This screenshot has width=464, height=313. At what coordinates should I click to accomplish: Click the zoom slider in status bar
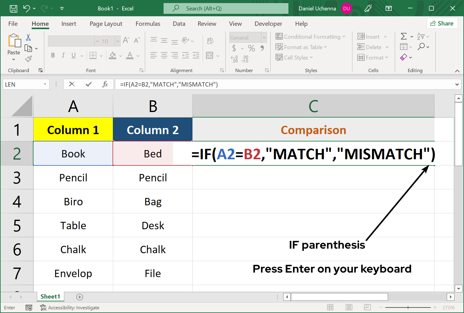click(x=408, y=307)
